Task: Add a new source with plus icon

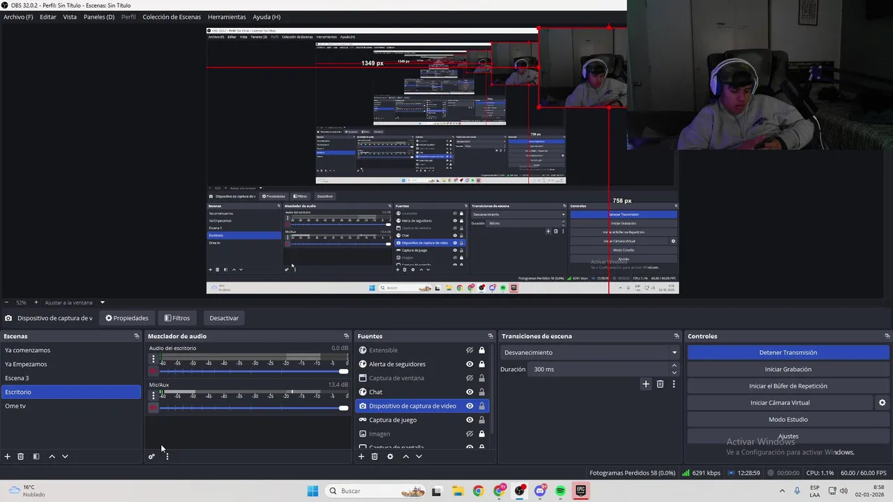Action: pos(361,457)
